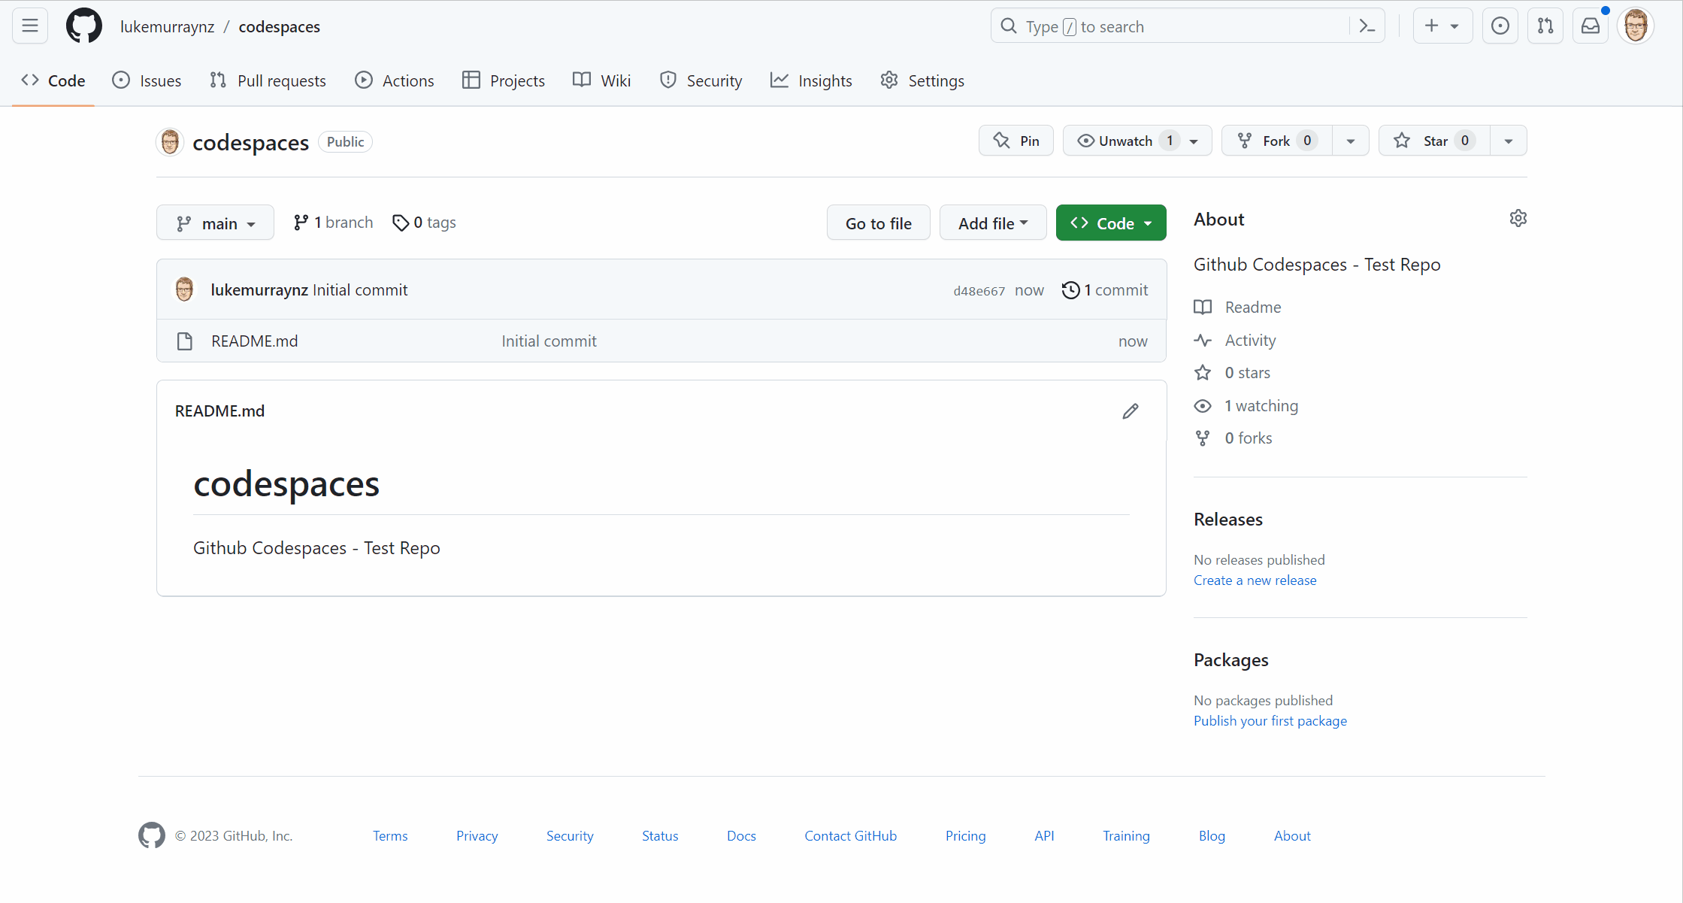Viewport: 1683px width, 903px height.
Task: Click codespaces in the header breadcrumb
Action: 279,27
